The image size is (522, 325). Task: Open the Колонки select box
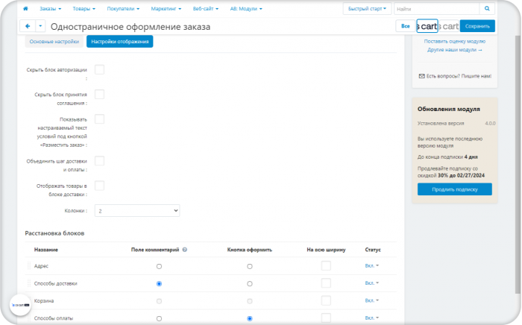point(137,210)
